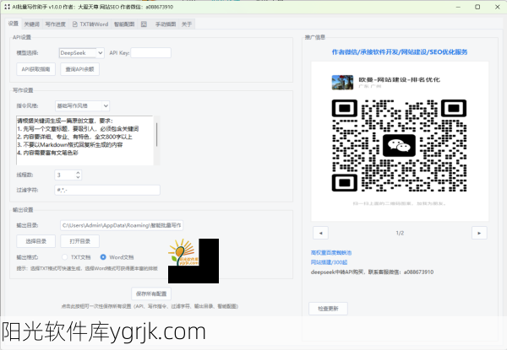This screenshot has width=507, height=350.
Task: Click the app icon in title bar
Action: click(x=7, y=7)
